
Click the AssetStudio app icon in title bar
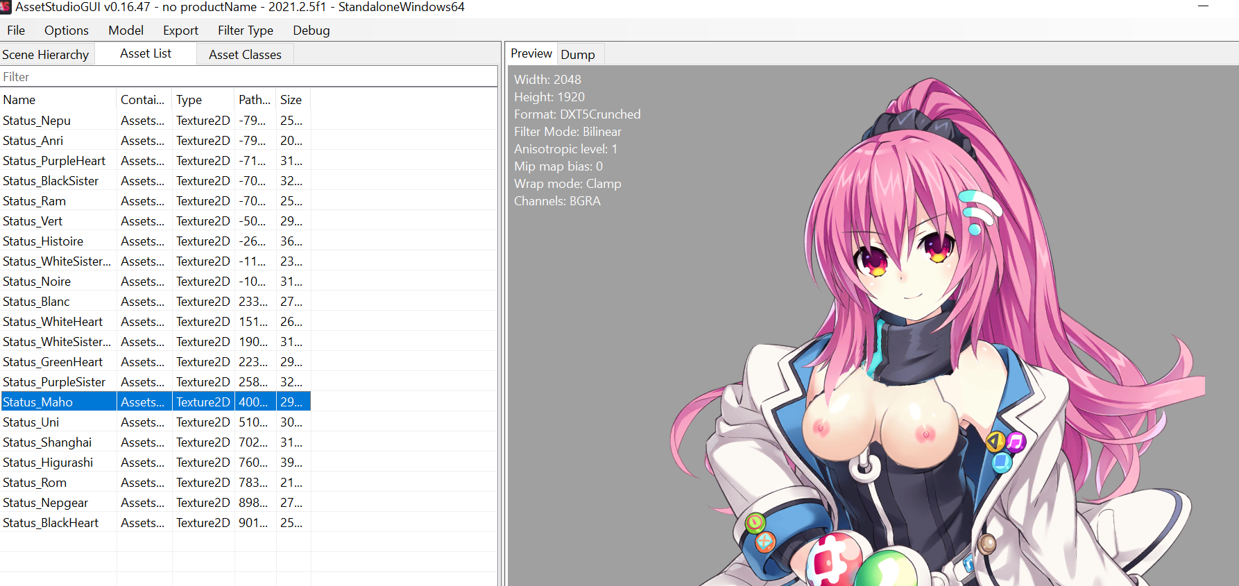click(6, 7)
